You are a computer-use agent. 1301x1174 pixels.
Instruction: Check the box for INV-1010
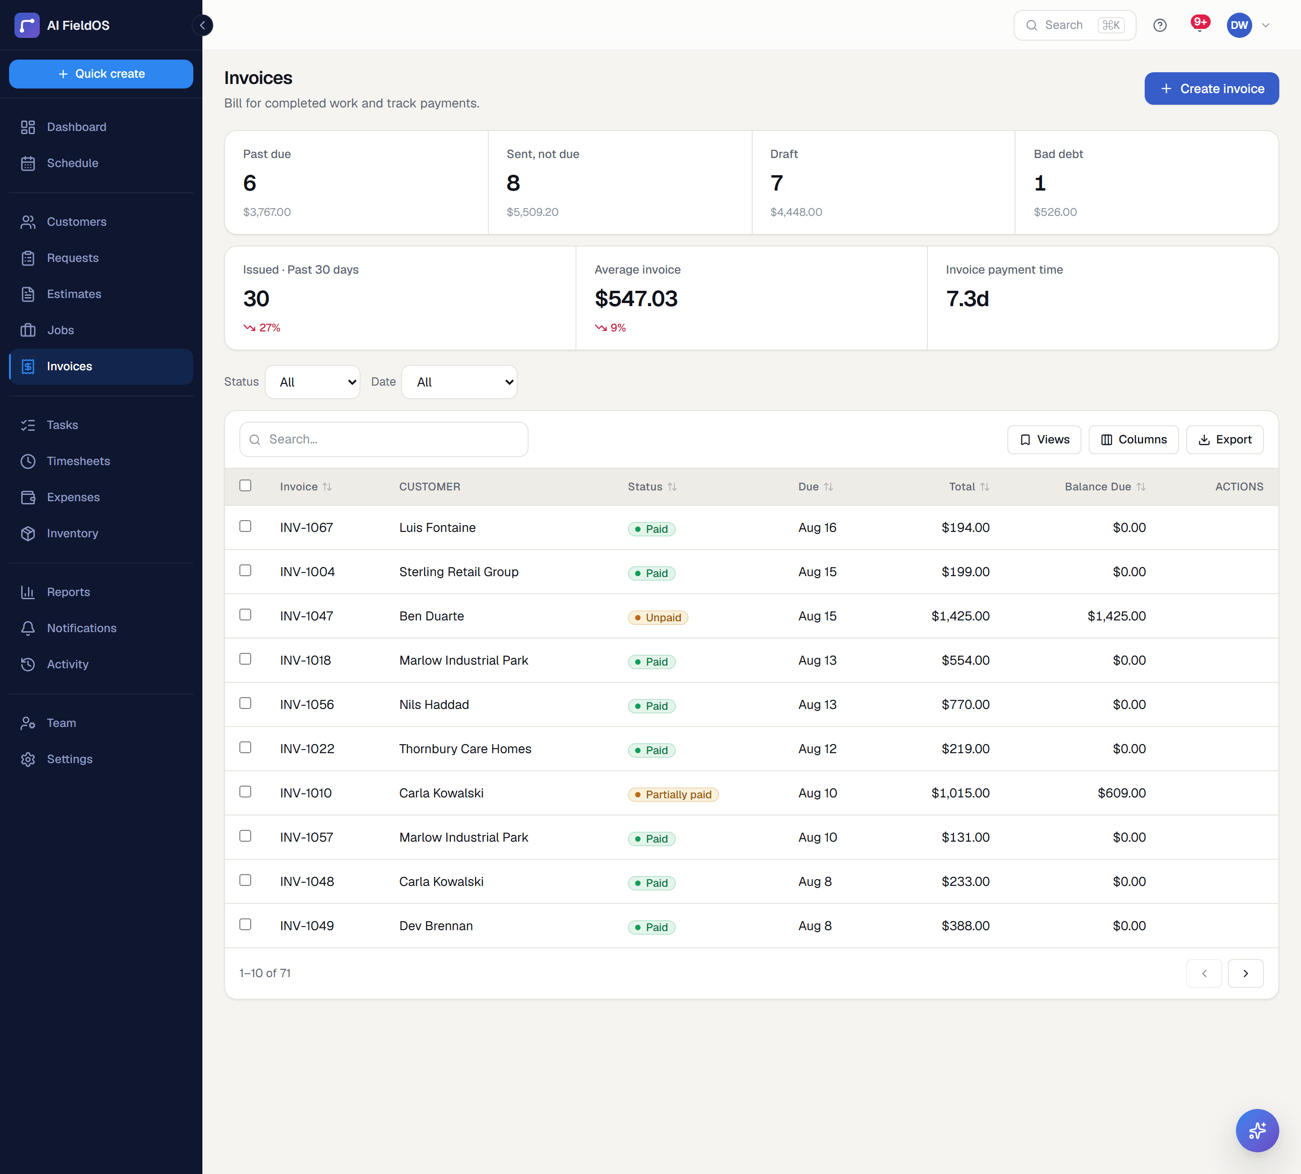tap(245, 792)
